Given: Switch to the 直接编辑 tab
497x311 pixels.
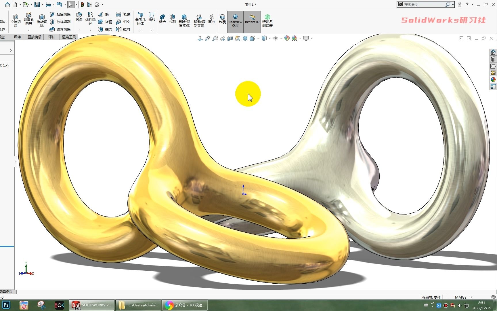Looking at the screenshot, I should [x=35, y=37].
